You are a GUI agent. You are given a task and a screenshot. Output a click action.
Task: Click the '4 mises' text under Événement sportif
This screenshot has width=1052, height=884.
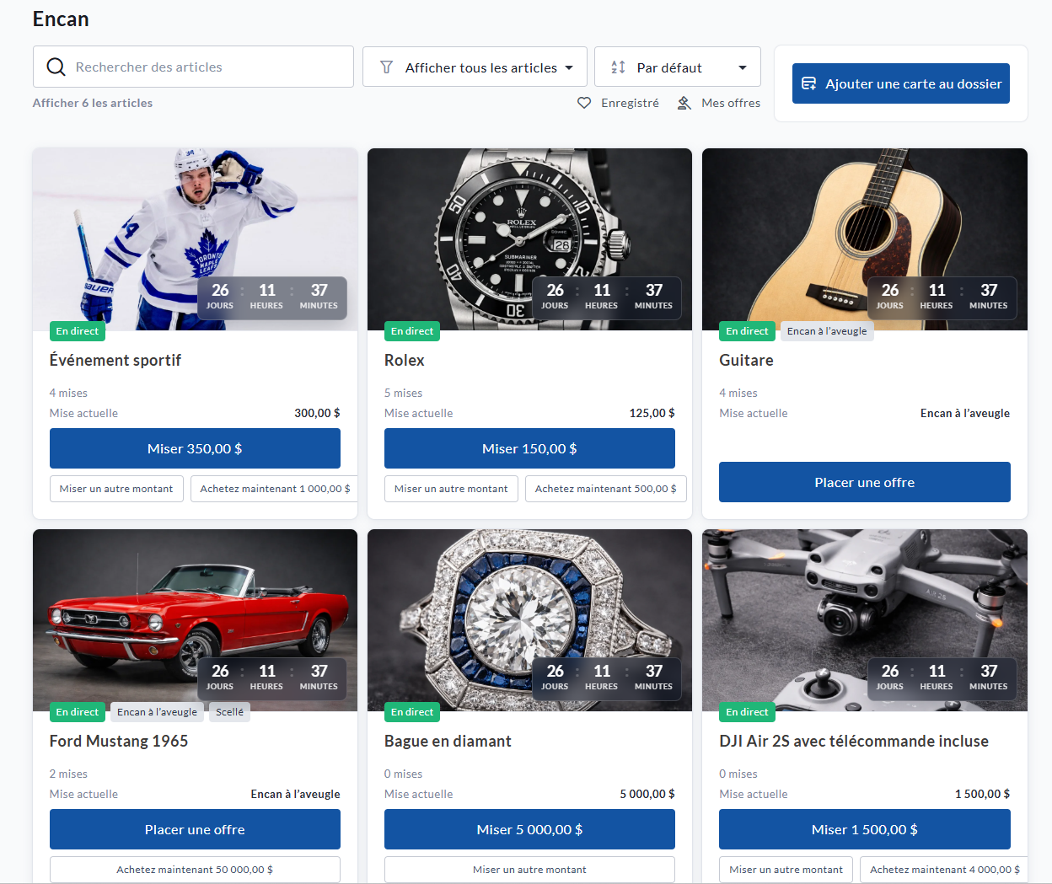click(x=68, y=393)
